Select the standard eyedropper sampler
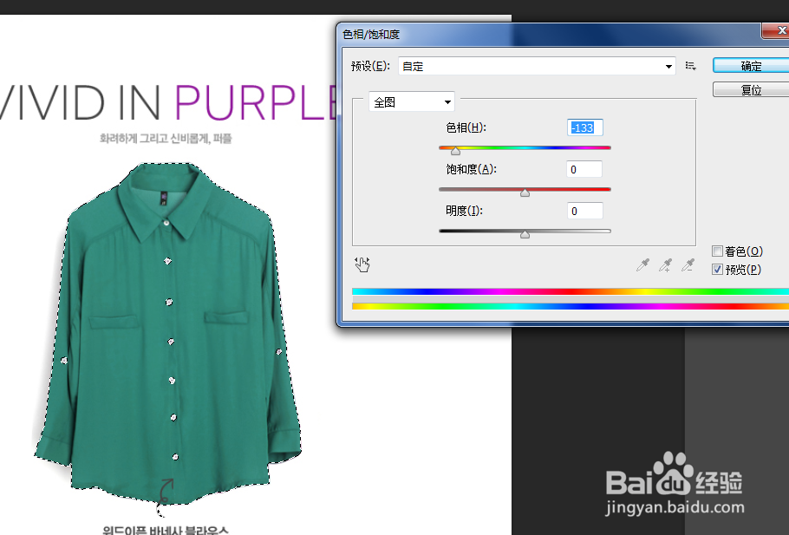The image size is (789, 535). coord(642,265)
